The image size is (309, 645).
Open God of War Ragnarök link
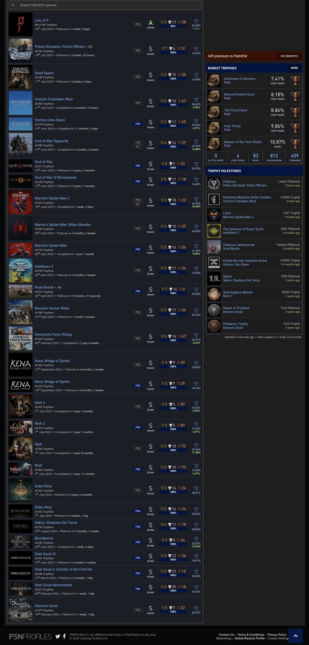(x=51, y=141)
